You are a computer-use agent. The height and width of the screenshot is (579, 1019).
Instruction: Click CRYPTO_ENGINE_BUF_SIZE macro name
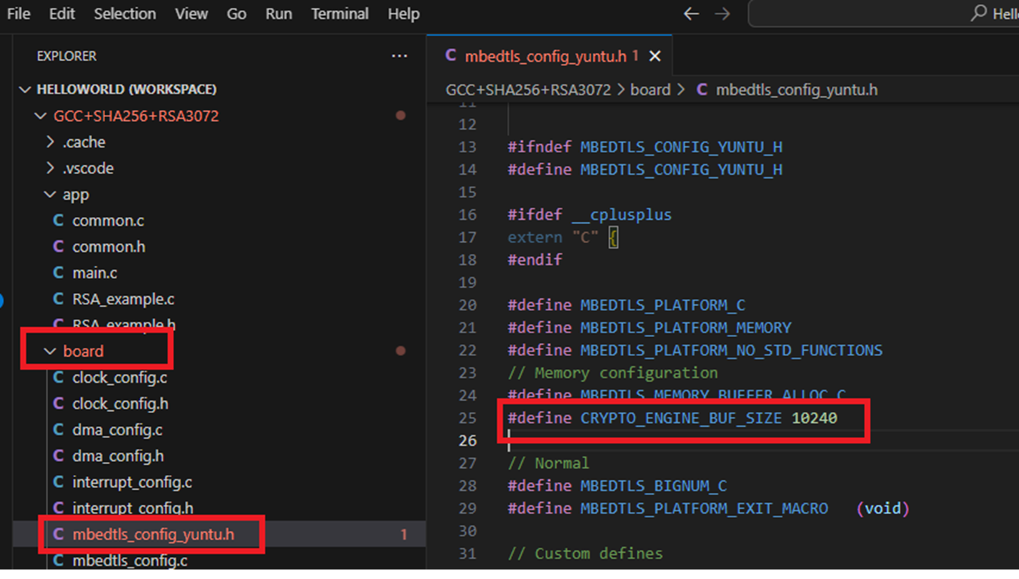pos(681,418)
